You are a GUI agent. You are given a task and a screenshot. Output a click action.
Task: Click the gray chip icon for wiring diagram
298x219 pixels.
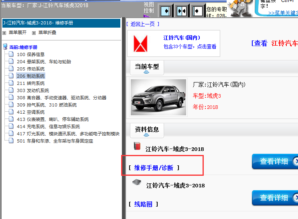coord(137,182)
